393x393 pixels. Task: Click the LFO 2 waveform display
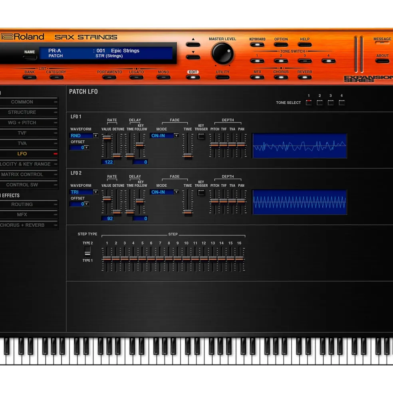300,202
